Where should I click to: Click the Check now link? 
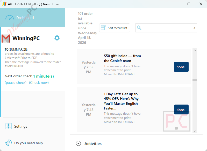[x=39, y=83]
